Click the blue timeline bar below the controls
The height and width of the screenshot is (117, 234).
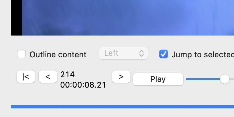[x=123, y=107]
